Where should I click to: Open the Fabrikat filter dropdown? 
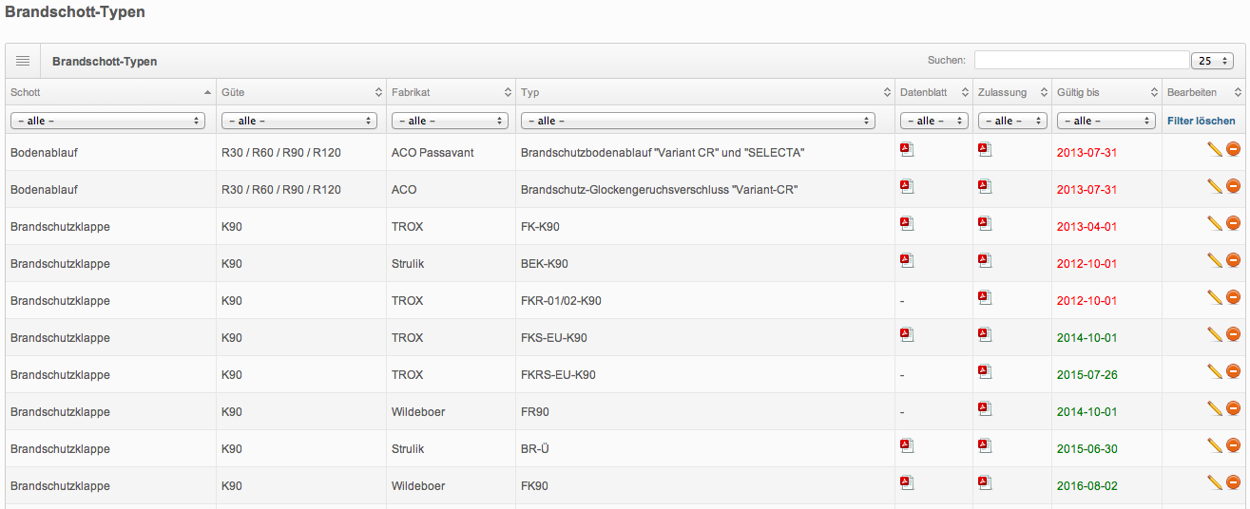tap(452, 121)
